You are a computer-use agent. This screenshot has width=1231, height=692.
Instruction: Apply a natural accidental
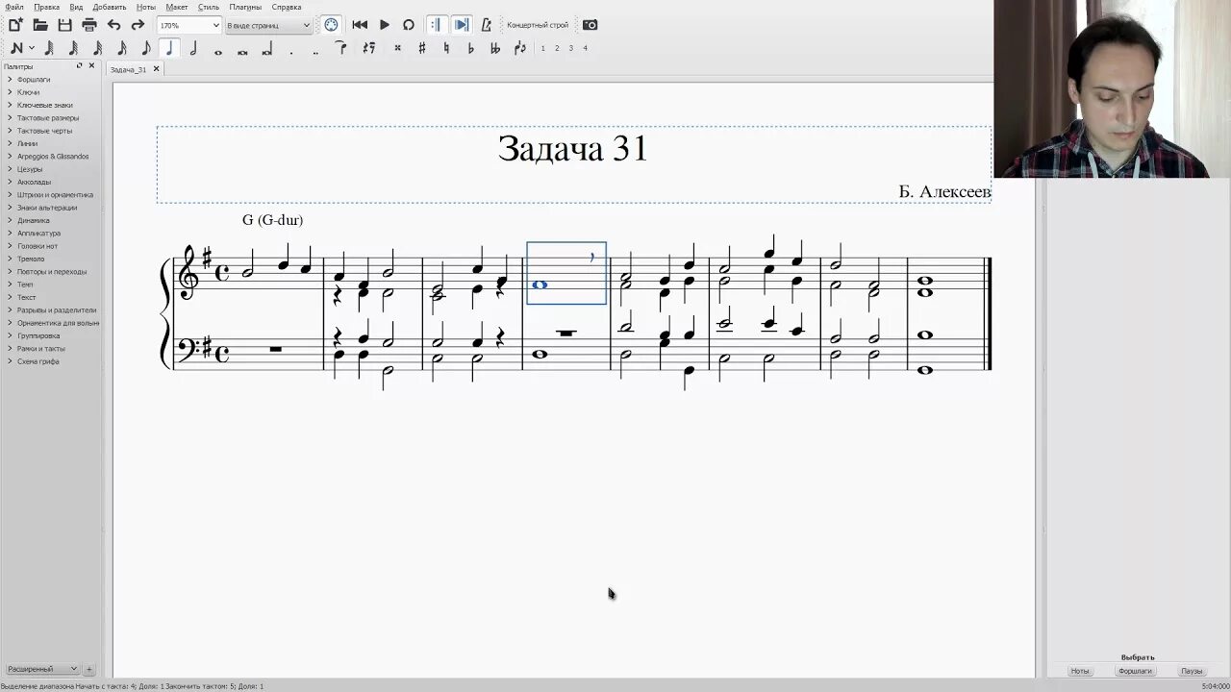pyautogui.click(x=446, y=48)
